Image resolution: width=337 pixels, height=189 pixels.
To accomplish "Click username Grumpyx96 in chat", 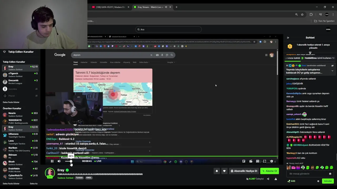I will coord(293,106).
